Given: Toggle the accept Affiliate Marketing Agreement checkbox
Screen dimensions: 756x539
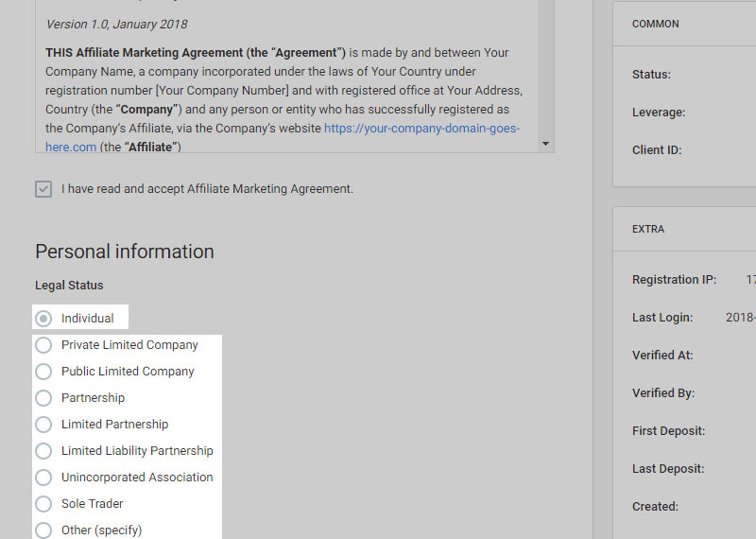Looking at the screenshot, I should (43, 189).
